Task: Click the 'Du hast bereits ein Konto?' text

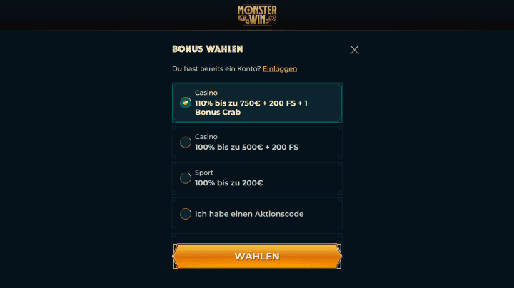Action: tap(216, 68)
